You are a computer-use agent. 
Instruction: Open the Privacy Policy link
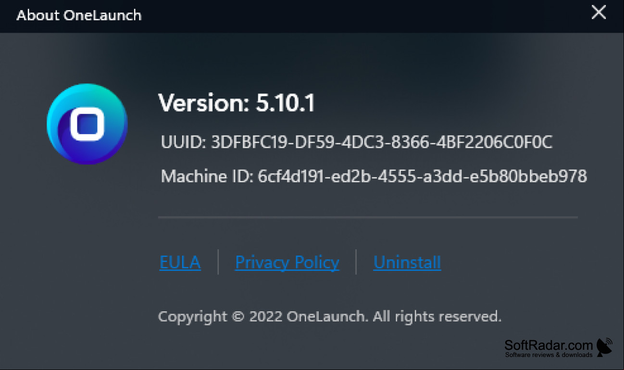click(x=287, y=262)
